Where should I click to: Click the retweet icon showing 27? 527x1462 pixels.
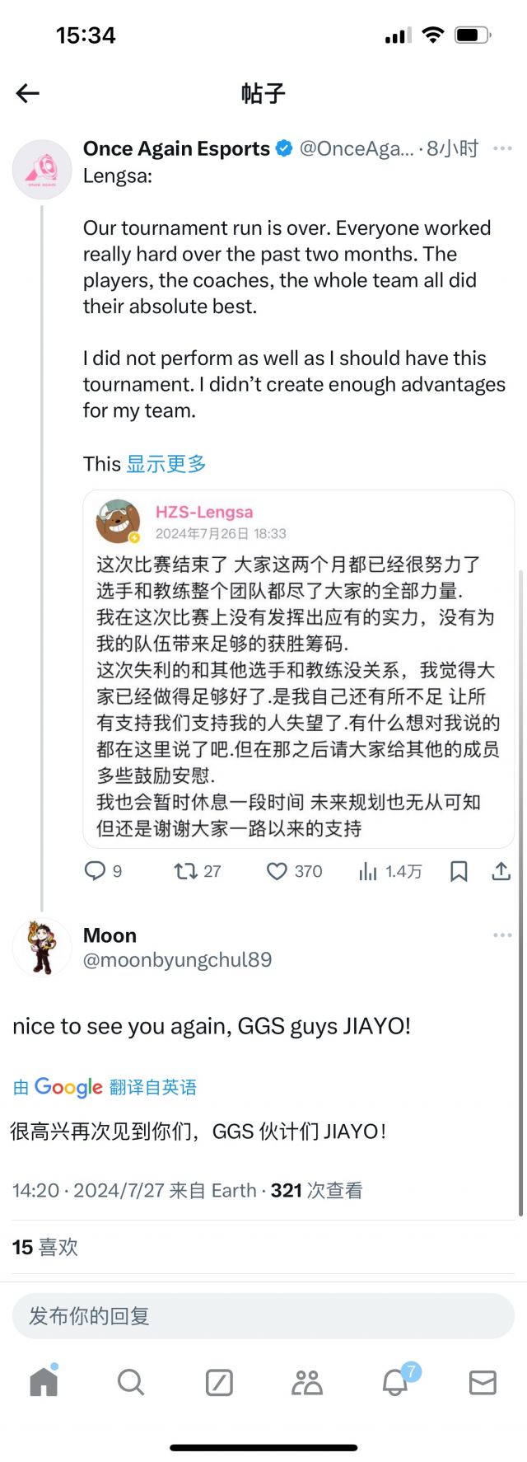[188, 871]
